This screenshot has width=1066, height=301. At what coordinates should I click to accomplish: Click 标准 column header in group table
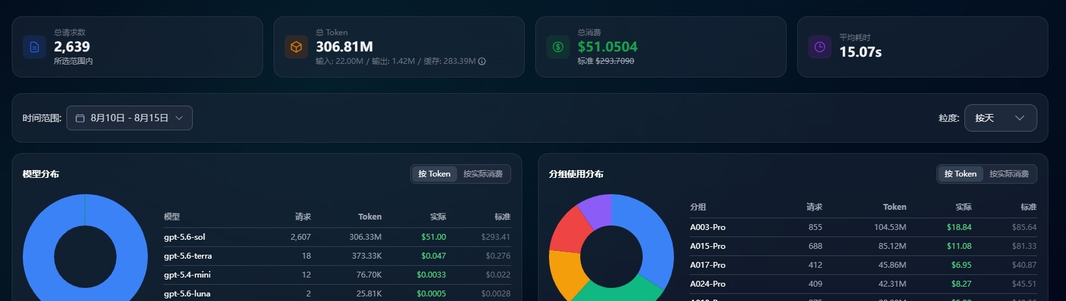pyautogui.click(x=1029, y=207)
